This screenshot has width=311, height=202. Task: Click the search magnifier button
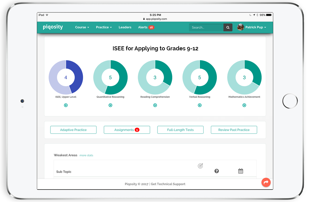click(228, 27)
